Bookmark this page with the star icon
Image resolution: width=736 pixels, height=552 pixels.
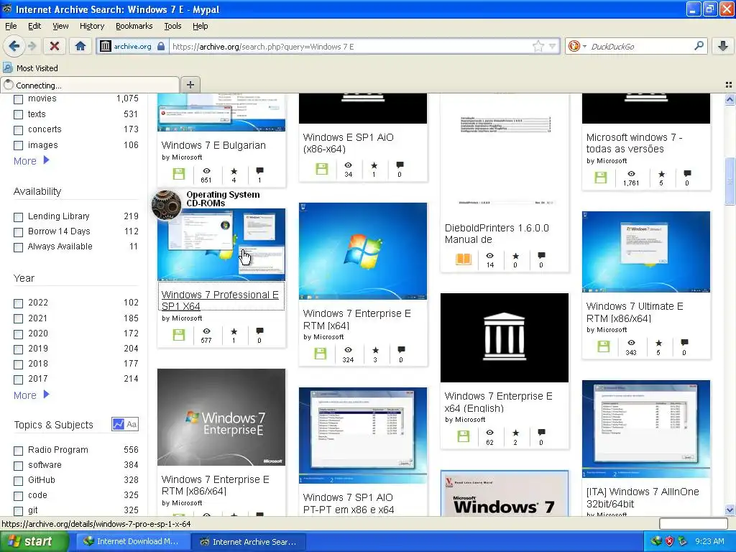pos(538,46)
